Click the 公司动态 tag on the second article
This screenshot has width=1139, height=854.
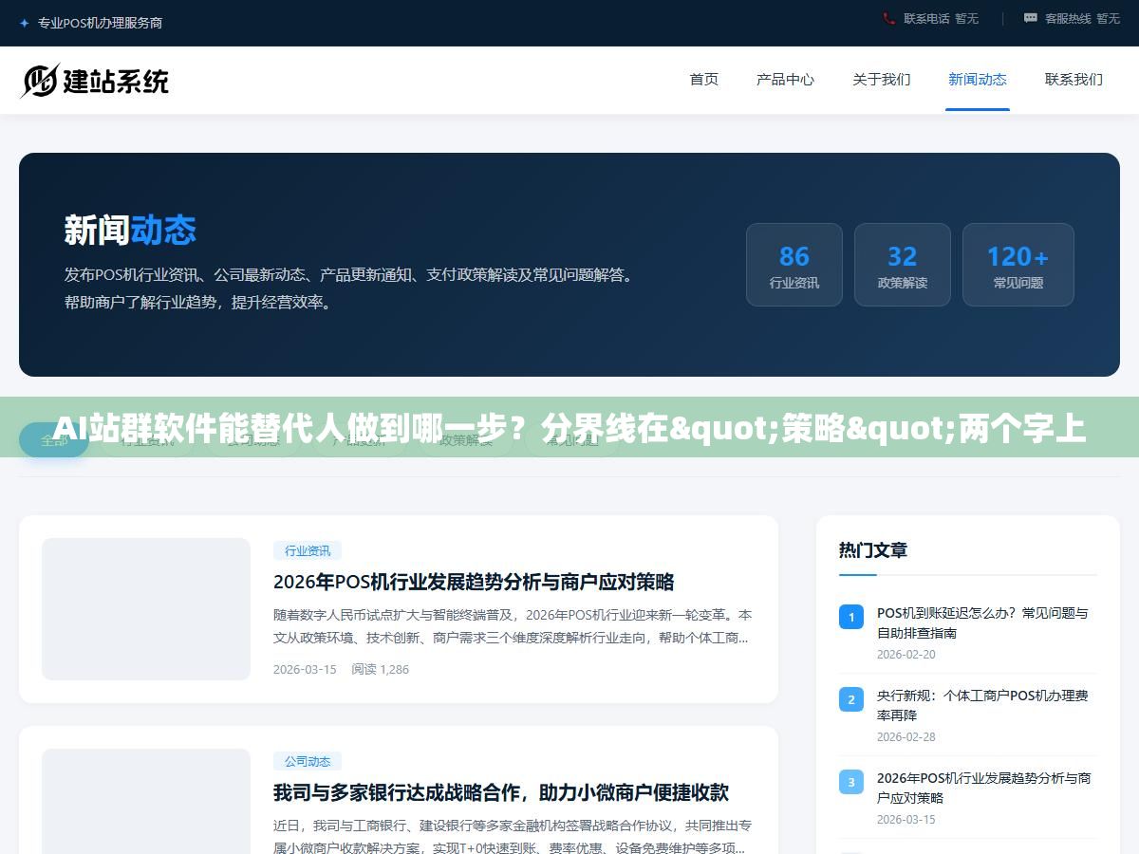point(308,761)
